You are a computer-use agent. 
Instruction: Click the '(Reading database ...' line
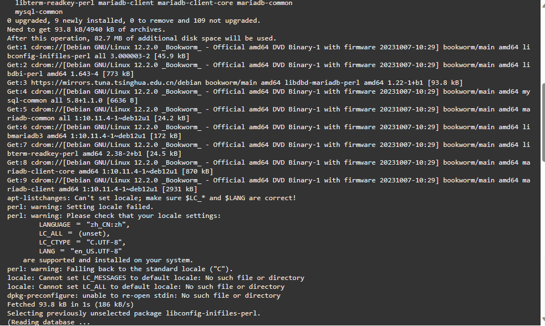click(x=48, y=322)
